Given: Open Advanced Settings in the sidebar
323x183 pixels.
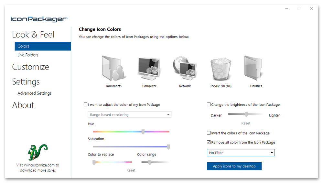Looking at the screenshot, I should [x=35, y=93].
